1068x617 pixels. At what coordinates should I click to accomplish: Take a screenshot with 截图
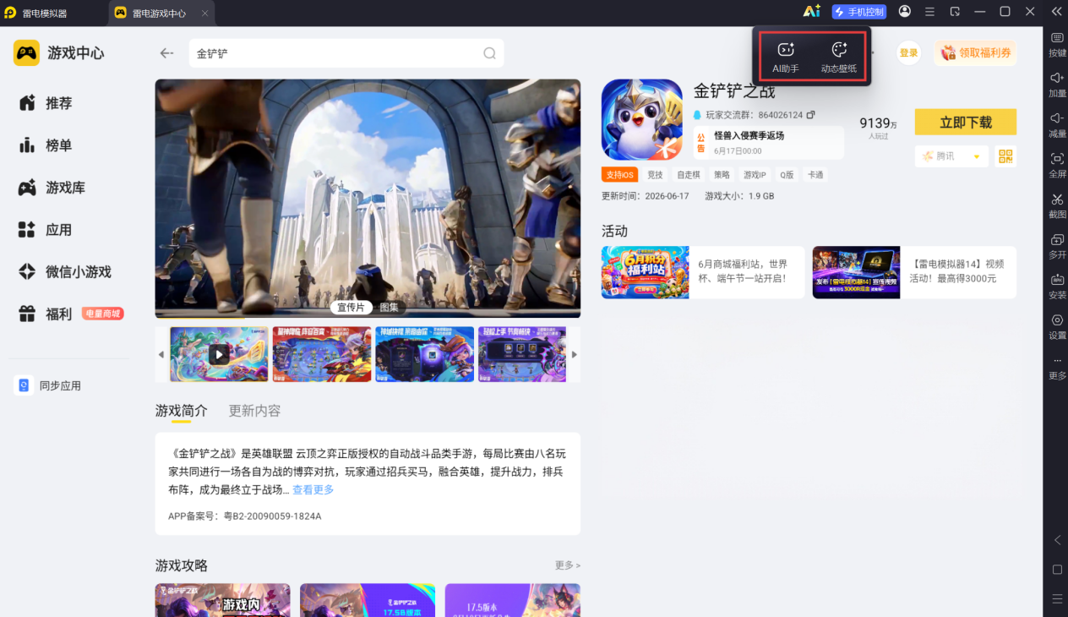(1057, 206)
